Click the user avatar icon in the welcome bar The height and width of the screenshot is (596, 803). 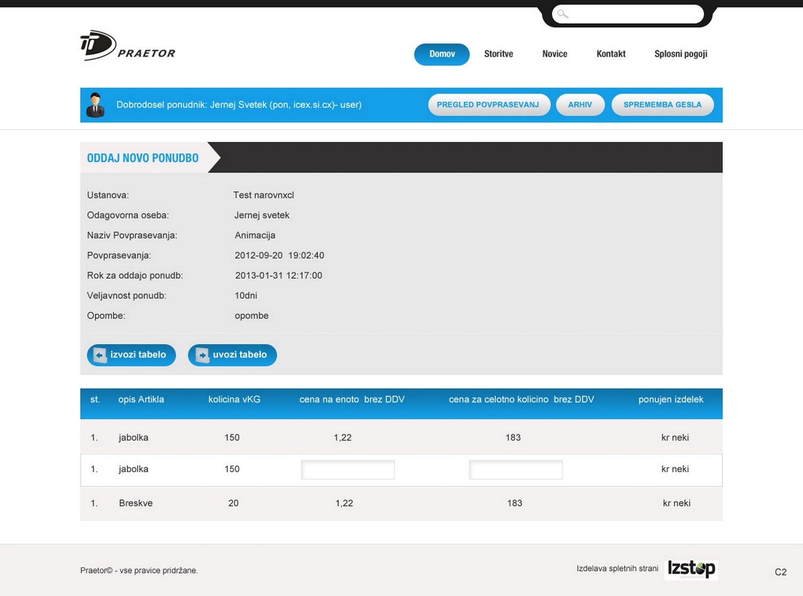click(x=95, y=105)
